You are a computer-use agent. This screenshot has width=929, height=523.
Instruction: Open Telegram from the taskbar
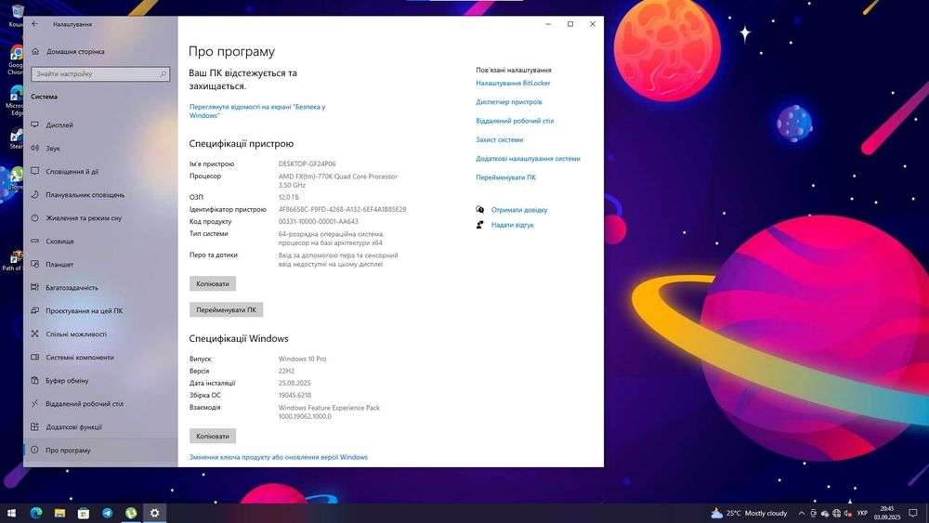107,513
